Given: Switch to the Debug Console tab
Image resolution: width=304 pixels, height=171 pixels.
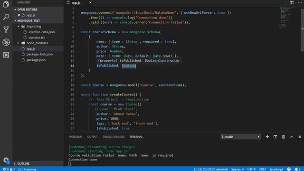Looking at the screenshot, I should (114, 137).
